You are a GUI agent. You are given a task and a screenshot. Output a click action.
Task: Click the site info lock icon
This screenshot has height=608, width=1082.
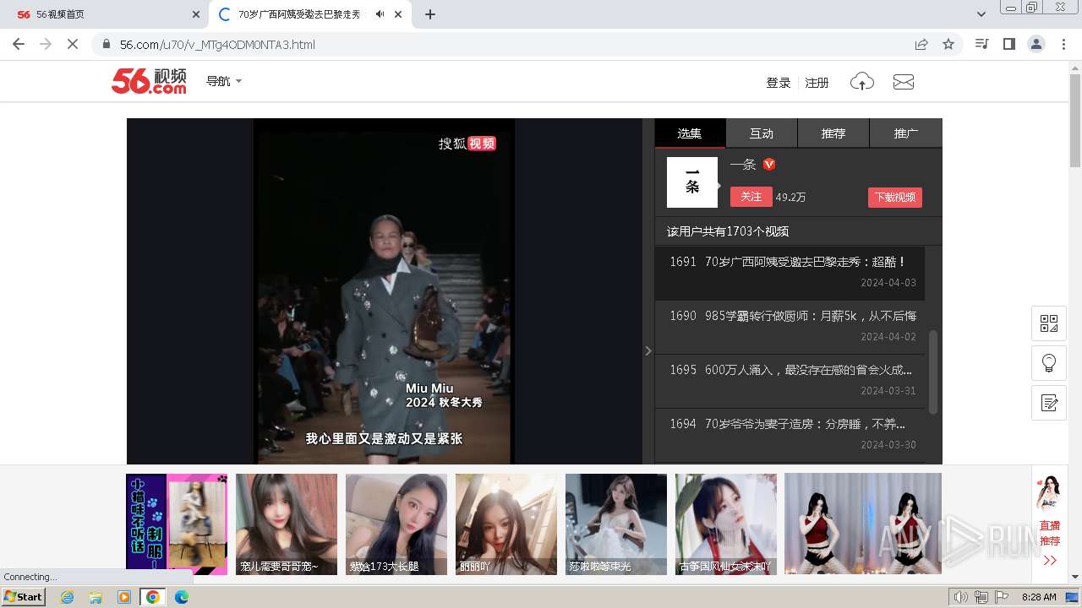tap(106, 44)
